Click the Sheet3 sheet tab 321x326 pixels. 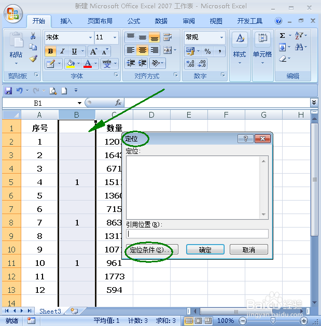coord(50,311)
